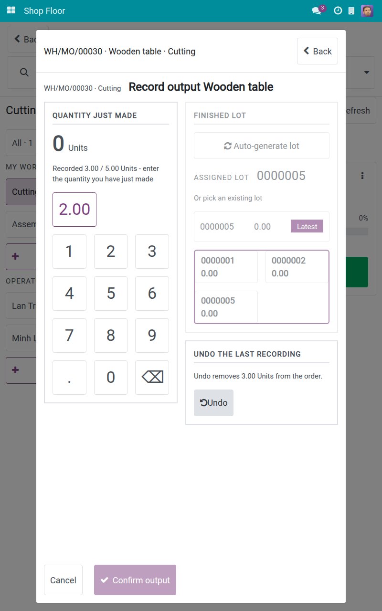Undo the last recording
This screenshot has width=382, height=611.
[x=213, y=403]
